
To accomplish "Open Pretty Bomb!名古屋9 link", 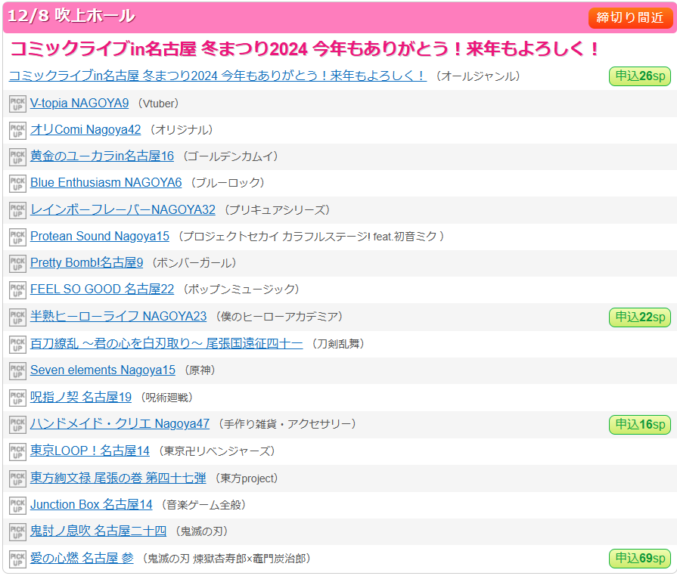I will coord(86,263).
